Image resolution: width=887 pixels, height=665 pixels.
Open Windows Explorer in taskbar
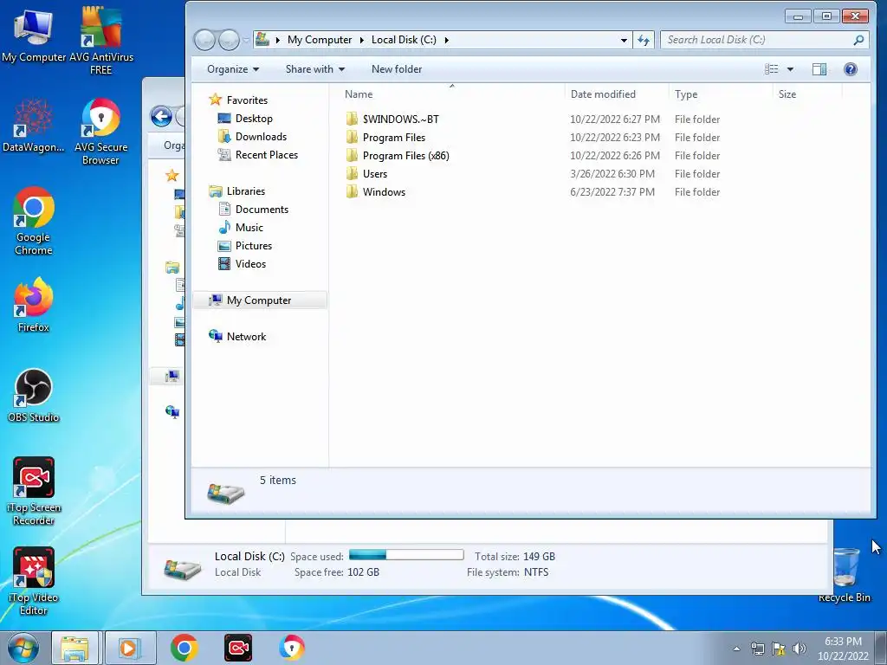click(74, 648)
